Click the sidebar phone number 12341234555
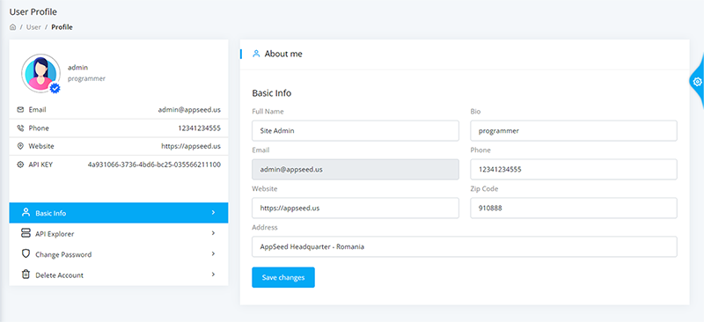This screenshot has width=704, height=322. tap(200, 128)
